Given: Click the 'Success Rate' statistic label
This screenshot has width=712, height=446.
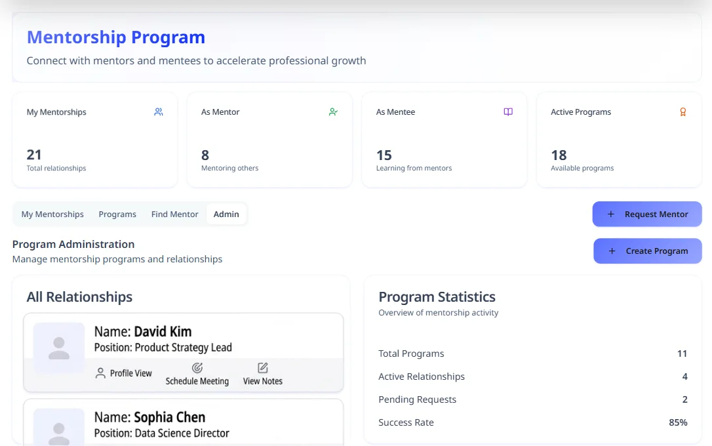Looking at the screenshot, I should click(406, 422).
